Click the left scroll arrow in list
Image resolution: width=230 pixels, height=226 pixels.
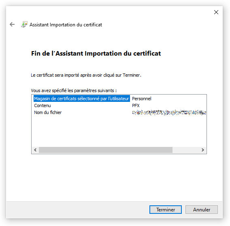(35, 150)
